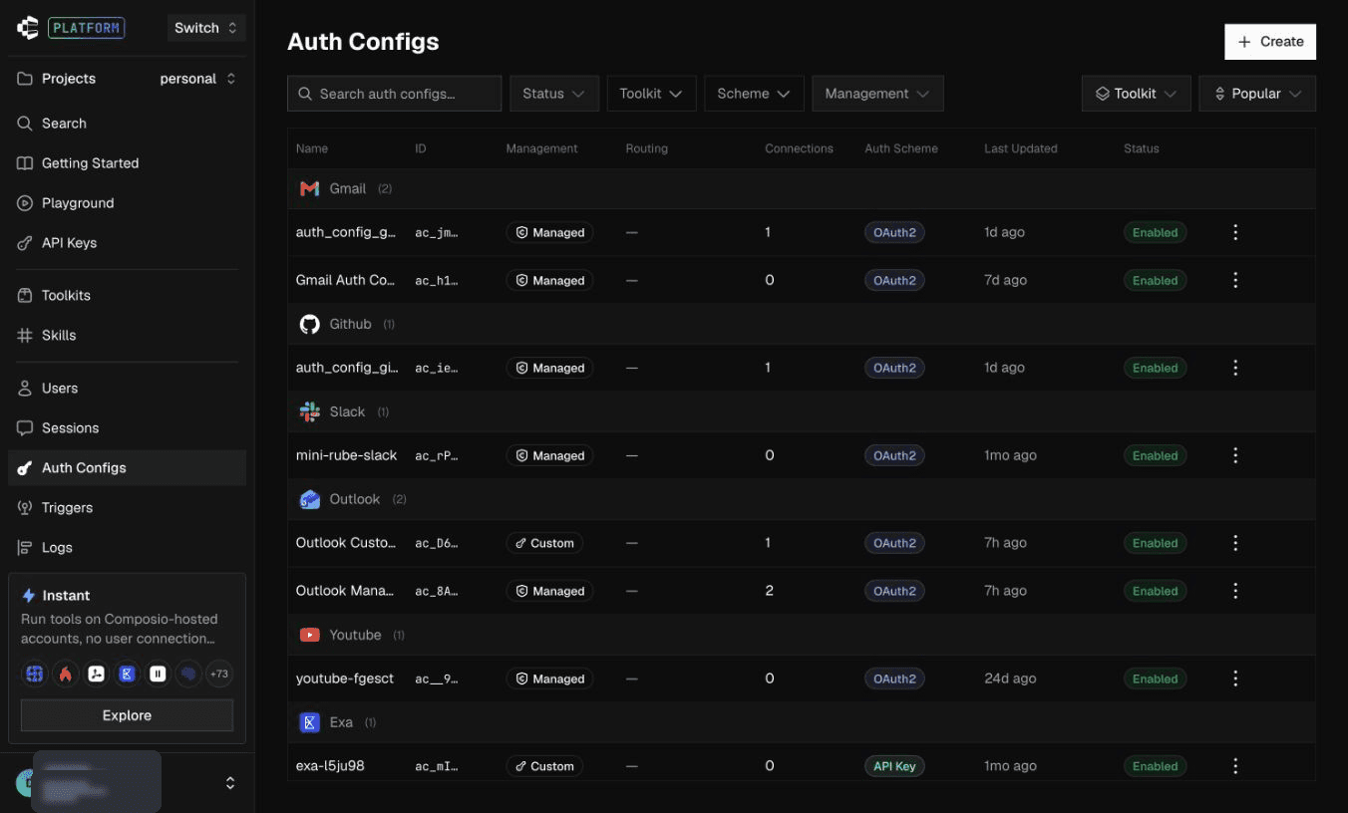The width and height of the screenshot is (1348, 813).
Task: Go to the Logs page
Action: pos(127,548)
